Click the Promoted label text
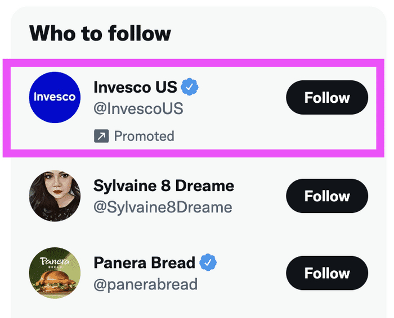This screenshot has width=394, height=318. pos(144,136)
